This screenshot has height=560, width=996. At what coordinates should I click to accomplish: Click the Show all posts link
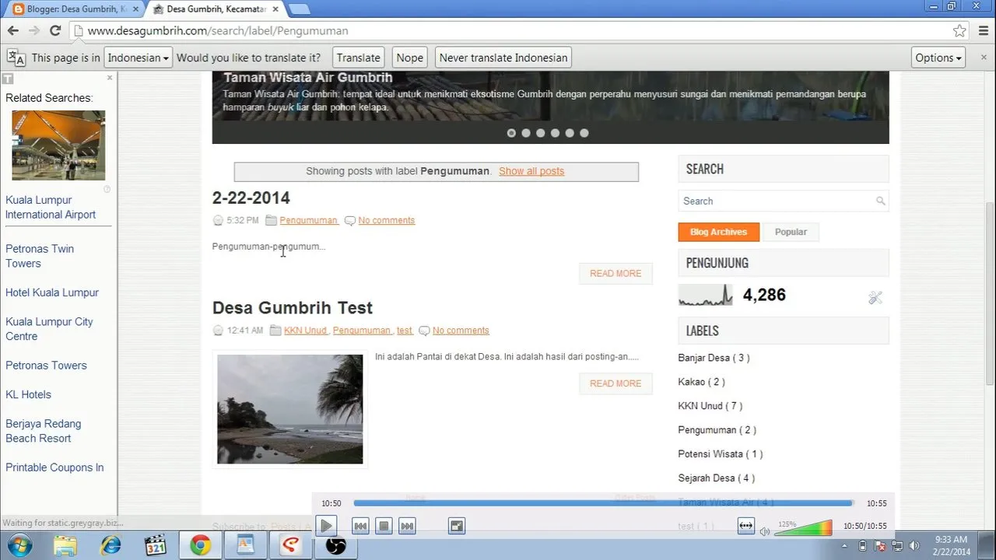[531, 171]
